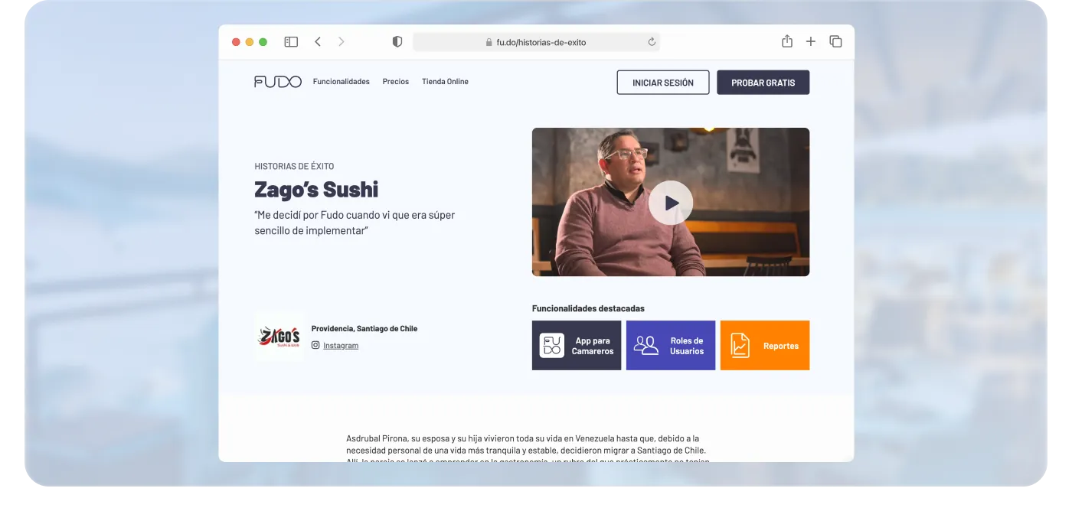Viewport: 1072px width, 511px height.
Task: Open the Funcionalidades menu item
Action: [x=341, y=82]
